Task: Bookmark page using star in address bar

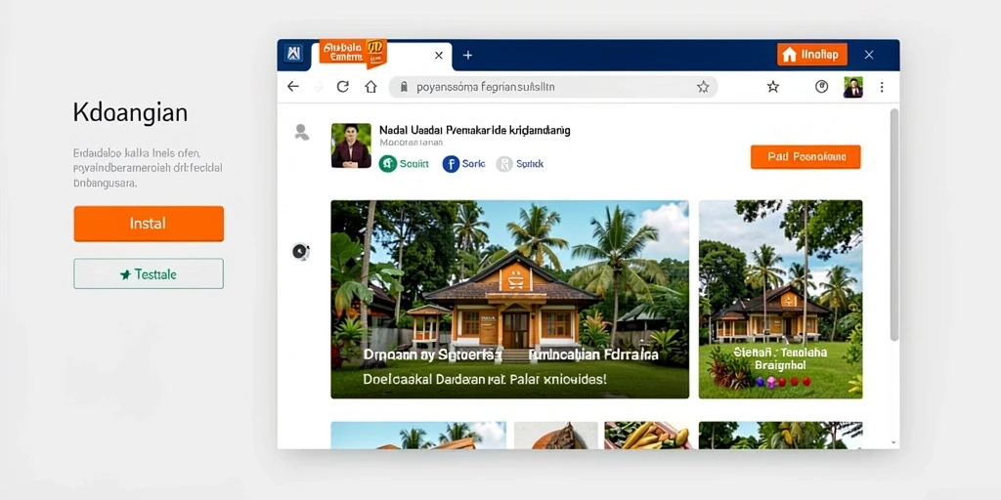Action: (x=703, y=87)
